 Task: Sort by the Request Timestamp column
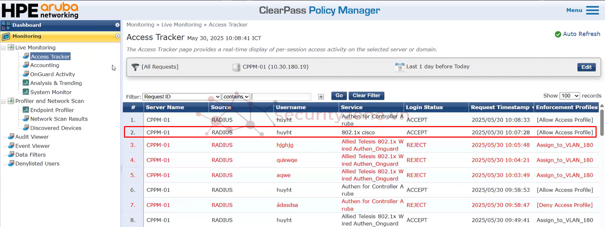click(x=500, y=107)
